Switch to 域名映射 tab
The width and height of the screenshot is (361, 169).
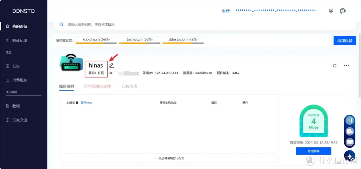click(x=67, y=87)
